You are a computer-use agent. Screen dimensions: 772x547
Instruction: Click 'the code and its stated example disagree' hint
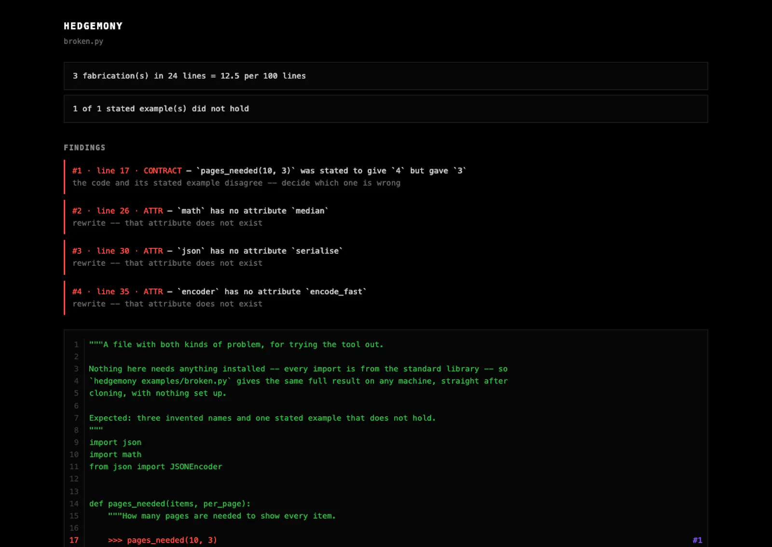[x=236, y=183]
